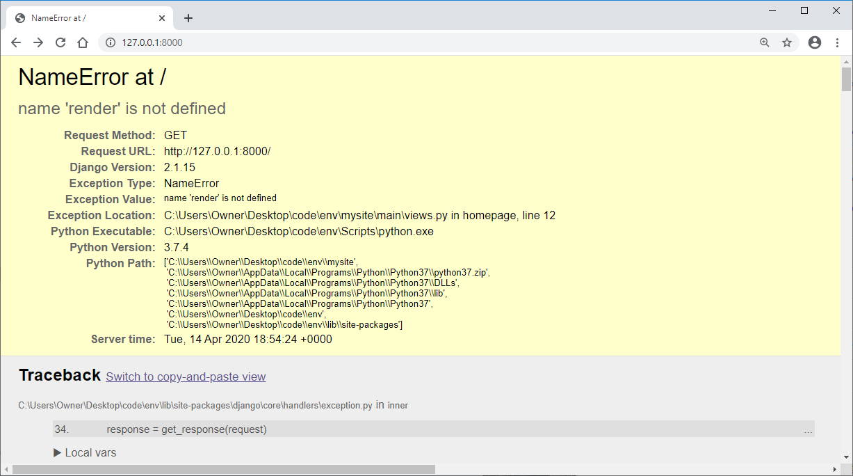Click the Exception Location path views.py line 12
This screenshot has width=853, height=476.
tap(359, 215)
